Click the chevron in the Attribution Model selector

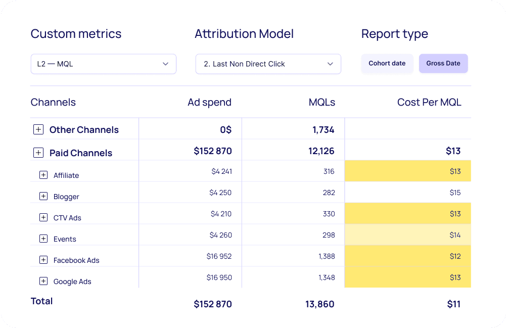tap(331, 64)
